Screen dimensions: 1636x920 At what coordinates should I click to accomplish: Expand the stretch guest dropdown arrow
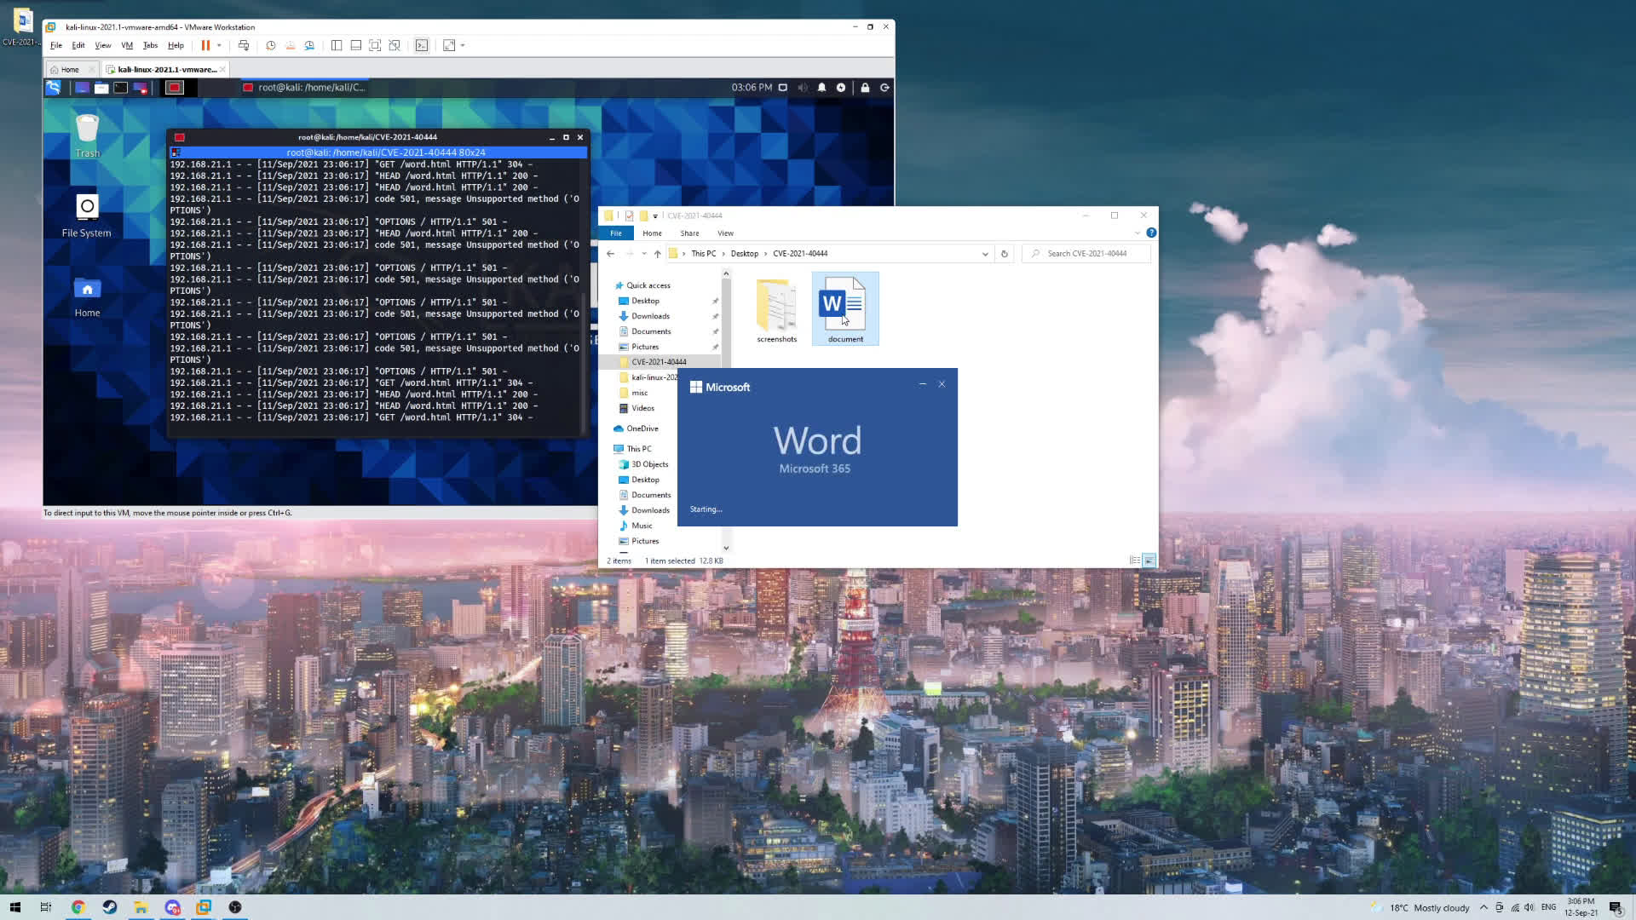click(x=463, y=45)
